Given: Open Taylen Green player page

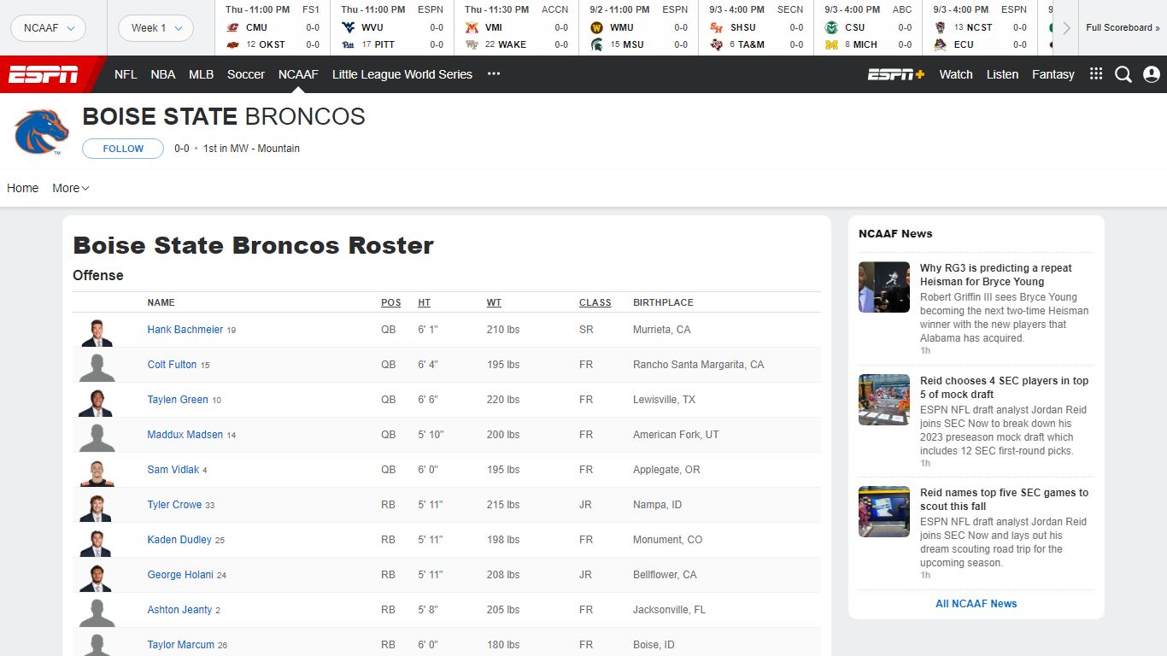Looking at the screenshot, I should [178, 400].
